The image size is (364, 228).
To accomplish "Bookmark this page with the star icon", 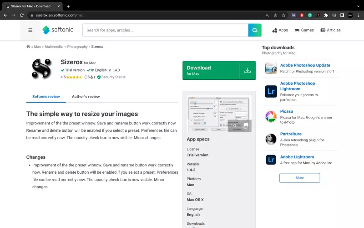I will click(283, 15).
